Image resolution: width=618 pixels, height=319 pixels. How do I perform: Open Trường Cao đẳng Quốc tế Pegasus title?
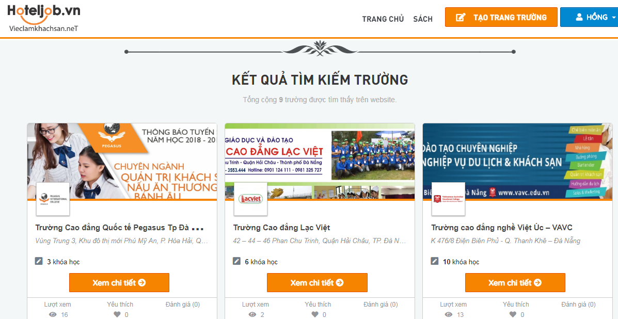(x=119, y=228)
